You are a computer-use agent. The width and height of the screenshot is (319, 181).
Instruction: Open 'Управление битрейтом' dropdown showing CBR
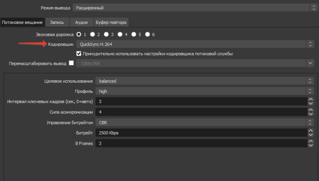tap(205, 123)
